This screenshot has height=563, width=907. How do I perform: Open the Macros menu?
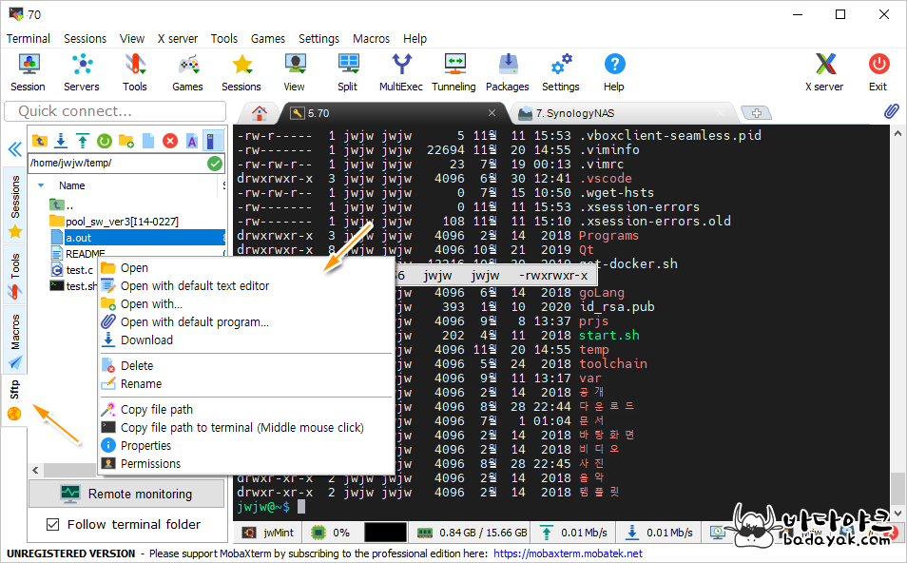coord(372,39)
